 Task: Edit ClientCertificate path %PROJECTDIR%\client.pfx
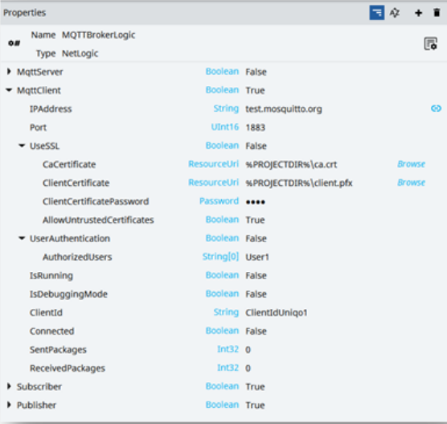(299, 183)
